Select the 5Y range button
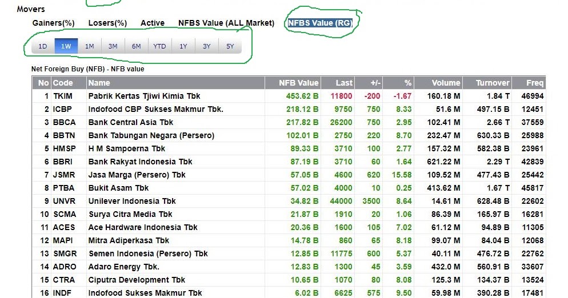This screenshot has height=298, width=568. tap(230, 46)
